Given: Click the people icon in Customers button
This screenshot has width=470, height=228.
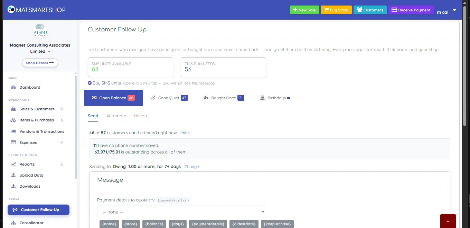Looking at the screenshot, I should pos(359,10).
